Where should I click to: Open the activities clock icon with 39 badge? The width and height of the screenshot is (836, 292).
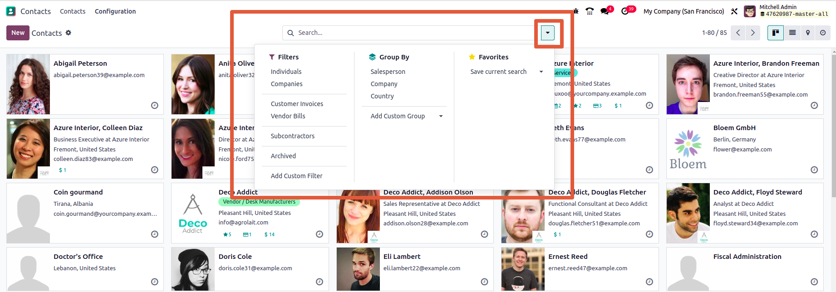[625, 11]
